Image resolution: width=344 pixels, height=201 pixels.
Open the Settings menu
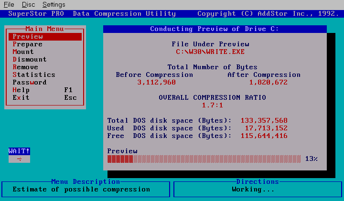tap(54, 5)
